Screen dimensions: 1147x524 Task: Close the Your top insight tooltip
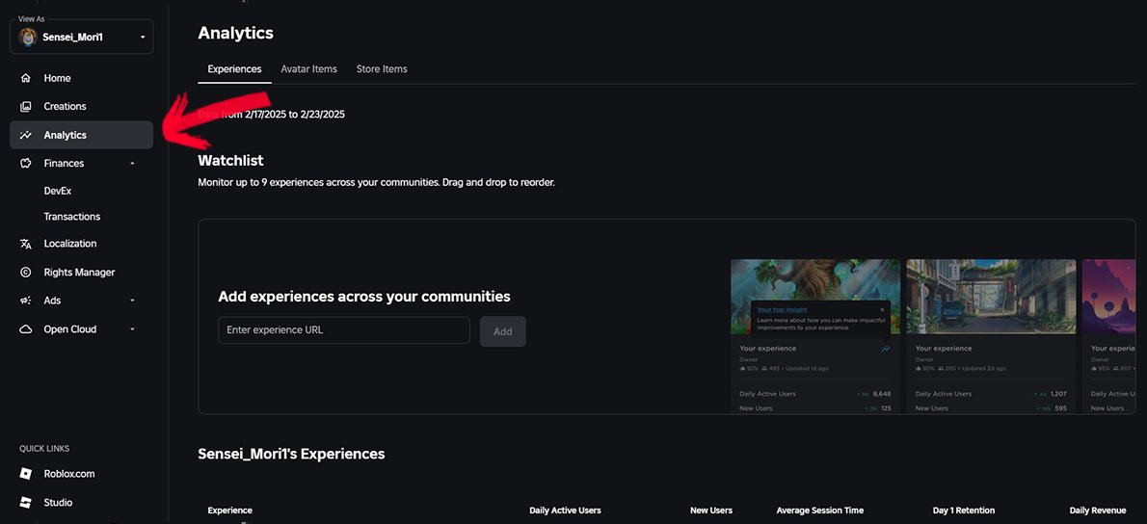pyautogui.click(x=882, y=310)
